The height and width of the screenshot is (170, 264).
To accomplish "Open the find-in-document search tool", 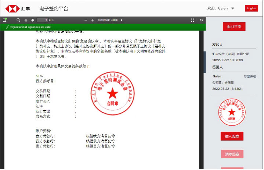I will 18,20.
